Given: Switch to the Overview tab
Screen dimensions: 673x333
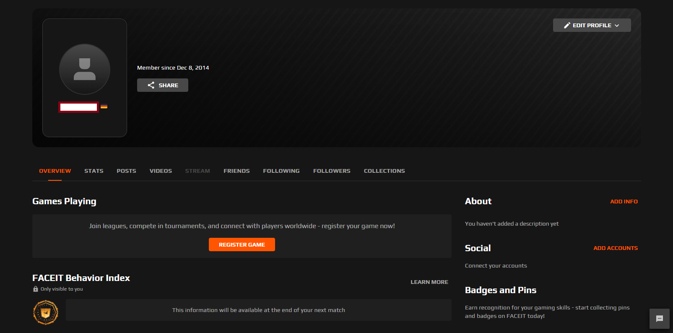Looking at the screenshot, I should [55, 171].
